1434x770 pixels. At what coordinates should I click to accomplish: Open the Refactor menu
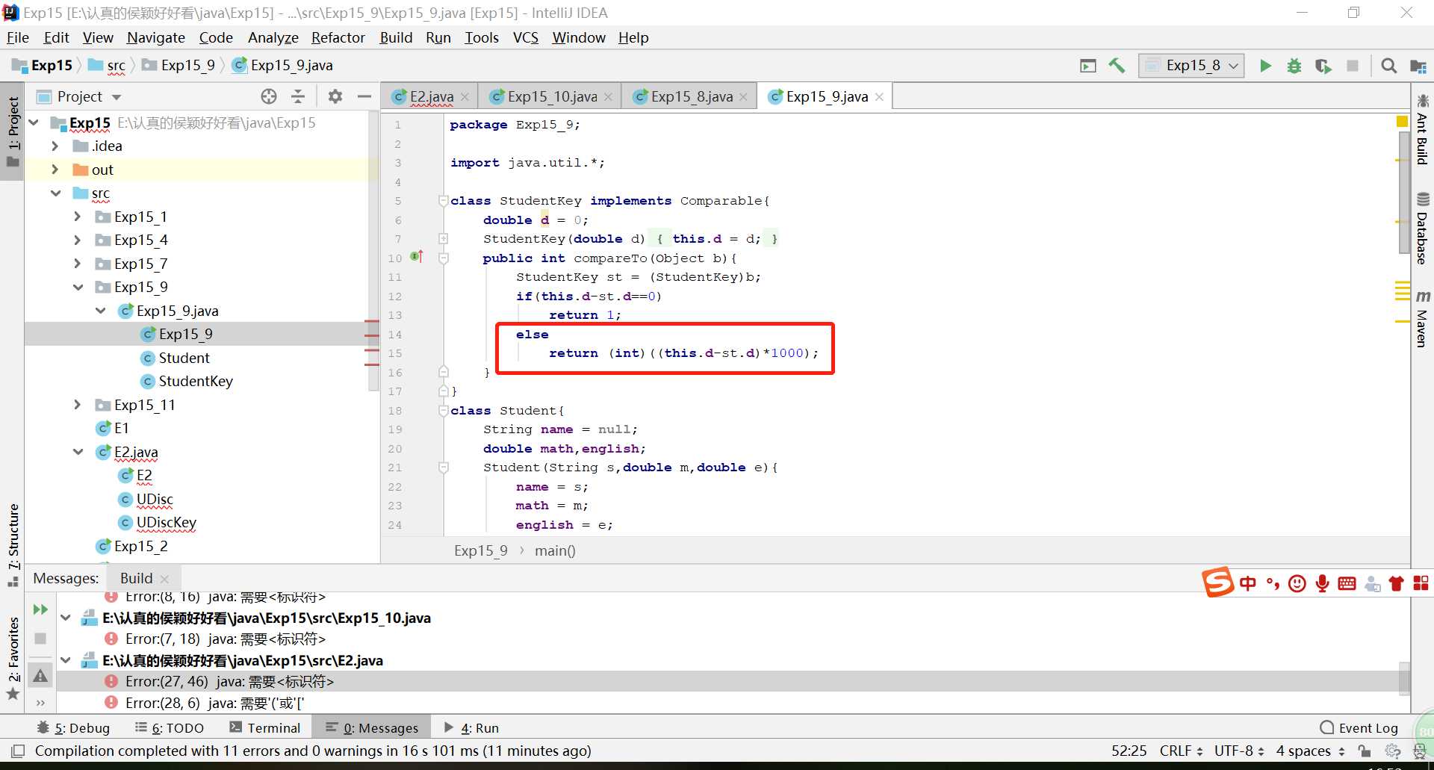coord(338,37)
